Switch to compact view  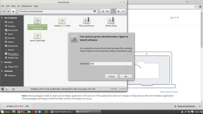pos(123,11)
